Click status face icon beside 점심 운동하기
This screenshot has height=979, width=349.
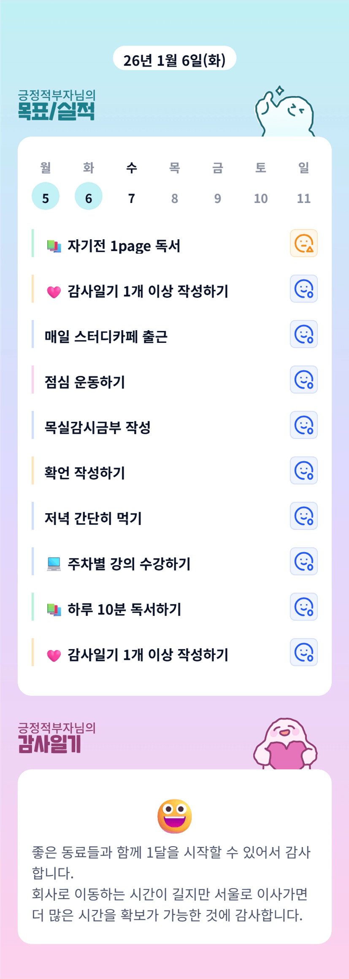pos(303,380)
